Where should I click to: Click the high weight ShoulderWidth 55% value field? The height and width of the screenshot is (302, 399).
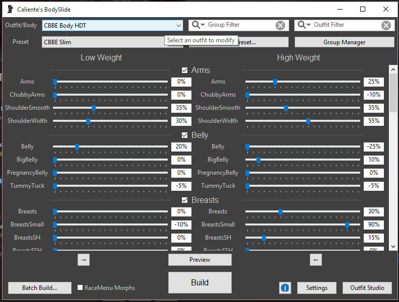pos(373,121)
